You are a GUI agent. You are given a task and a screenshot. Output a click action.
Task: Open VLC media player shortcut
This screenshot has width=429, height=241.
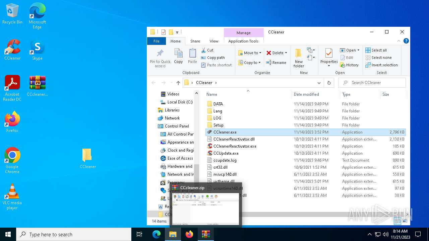(12, 197)
